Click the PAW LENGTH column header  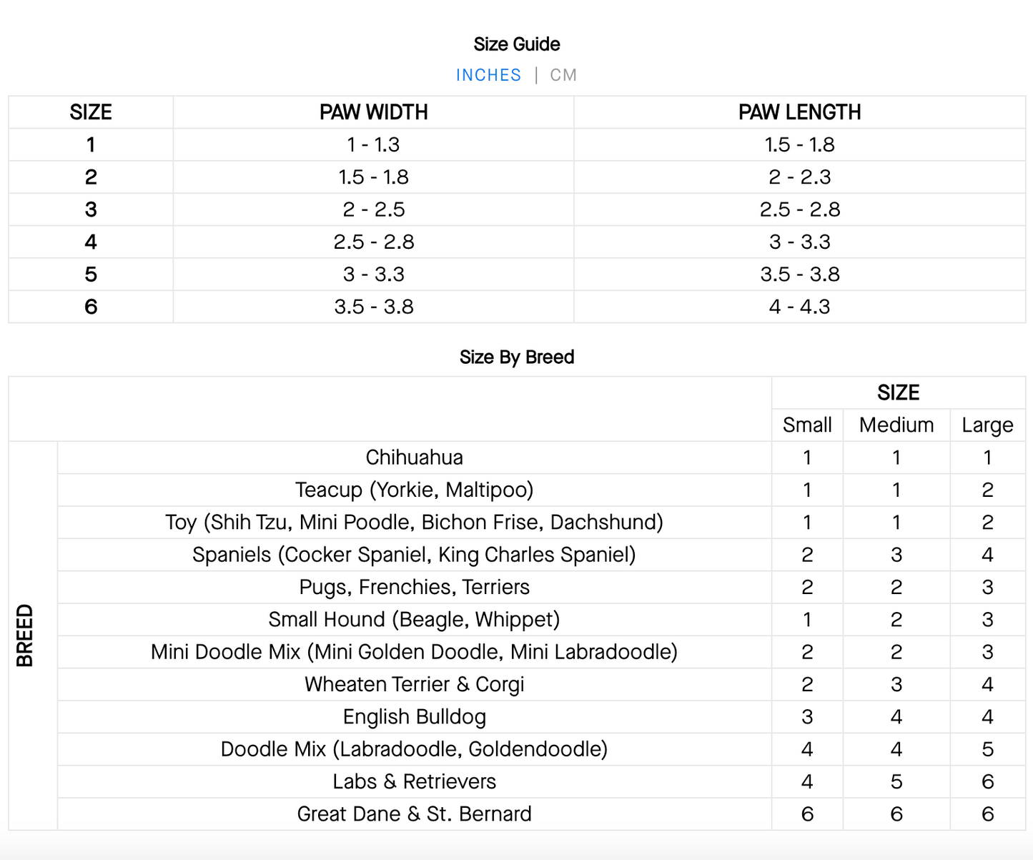click(799, 112)
